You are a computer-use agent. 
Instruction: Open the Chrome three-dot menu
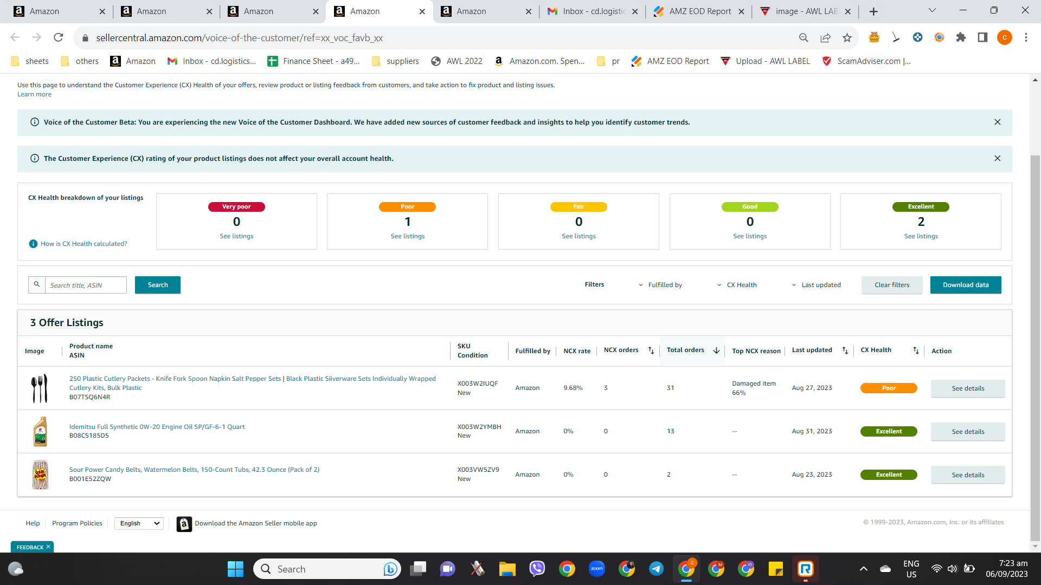[1026, 37]
